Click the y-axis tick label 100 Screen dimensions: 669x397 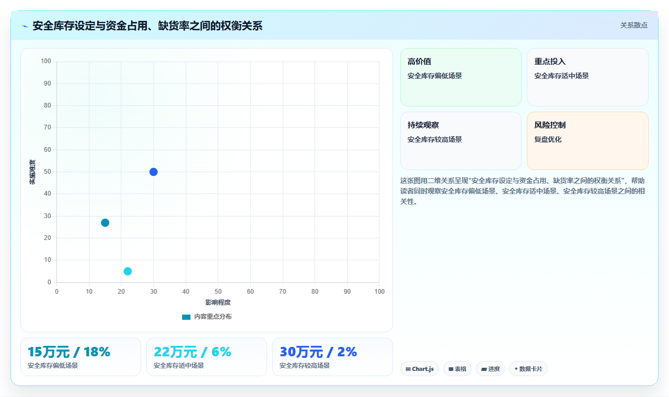46,62
